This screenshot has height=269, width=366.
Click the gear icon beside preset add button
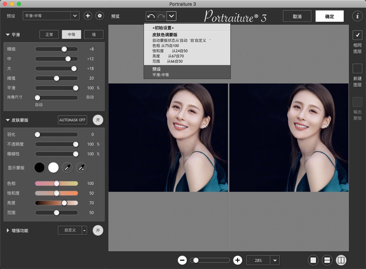tap(100, 16)
